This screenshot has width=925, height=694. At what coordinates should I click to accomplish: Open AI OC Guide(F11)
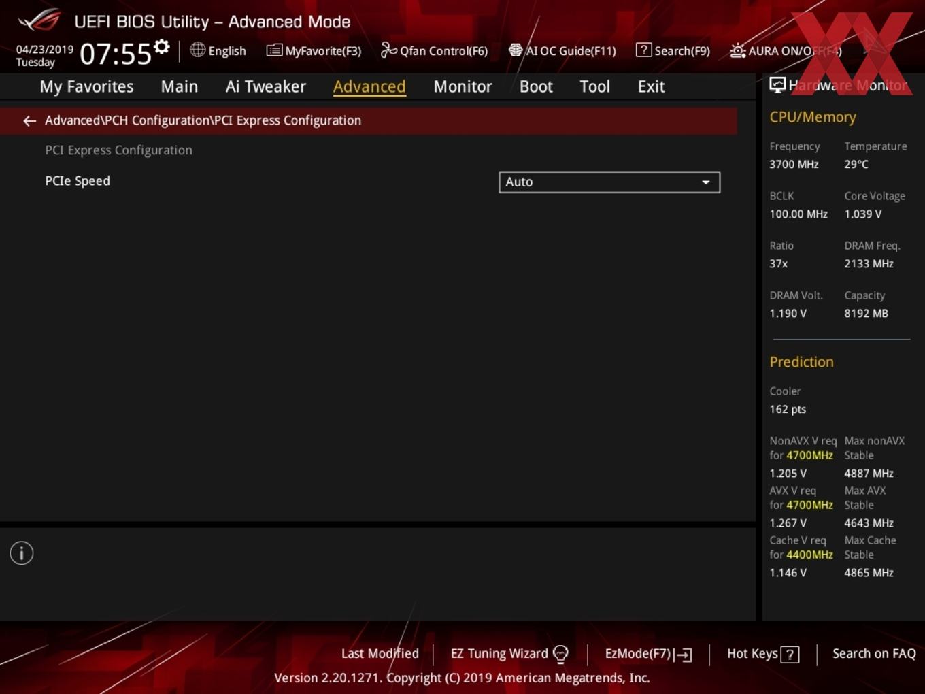point(562,50)
